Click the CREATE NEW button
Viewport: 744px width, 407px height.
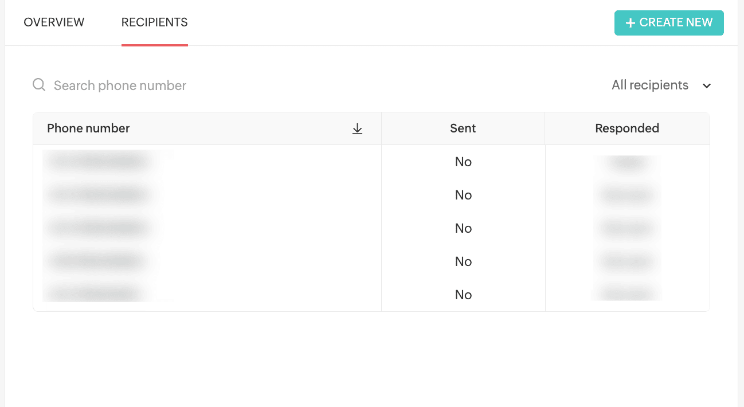coord(669,23)
